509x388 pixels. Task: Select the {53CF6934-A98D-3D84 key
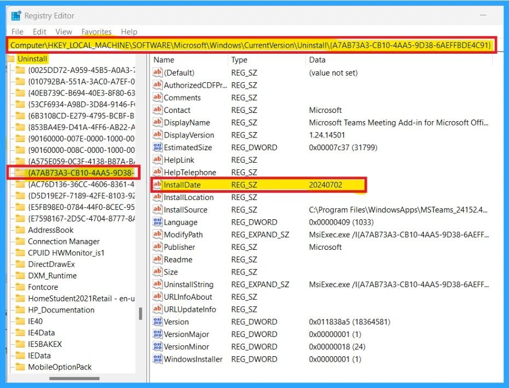81,104
